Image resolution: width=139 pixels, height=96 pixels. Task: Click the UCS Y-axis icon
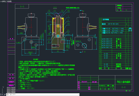pos(3,87)
